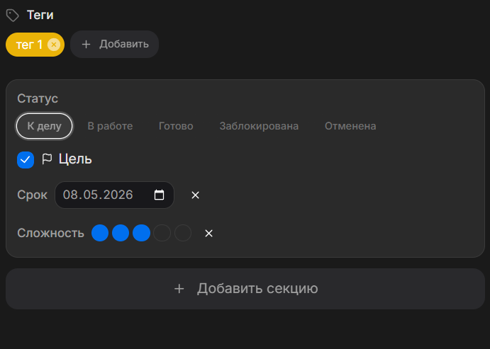
Task: Click the Сложность label
Action: click(x=50, y=234)
